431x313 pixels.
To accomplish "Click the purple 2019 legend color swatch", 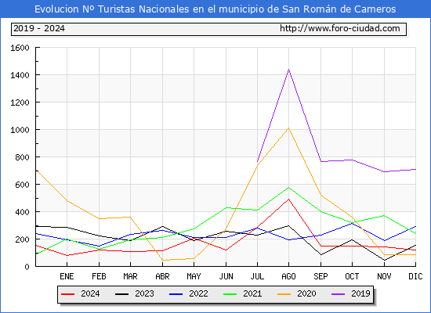I will point(338,294).
